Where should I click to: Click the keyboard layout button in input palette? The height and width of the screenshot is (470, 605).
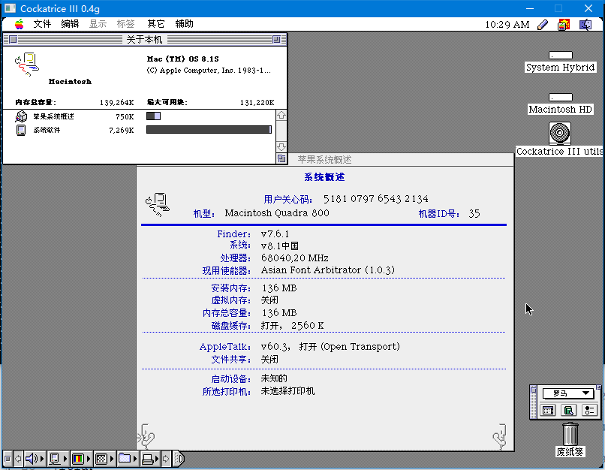pos(548,410)
